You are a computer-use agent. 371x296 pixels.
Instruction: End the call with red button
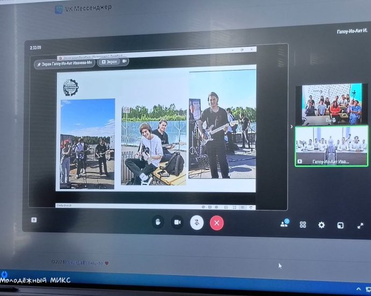coord(217,222)
